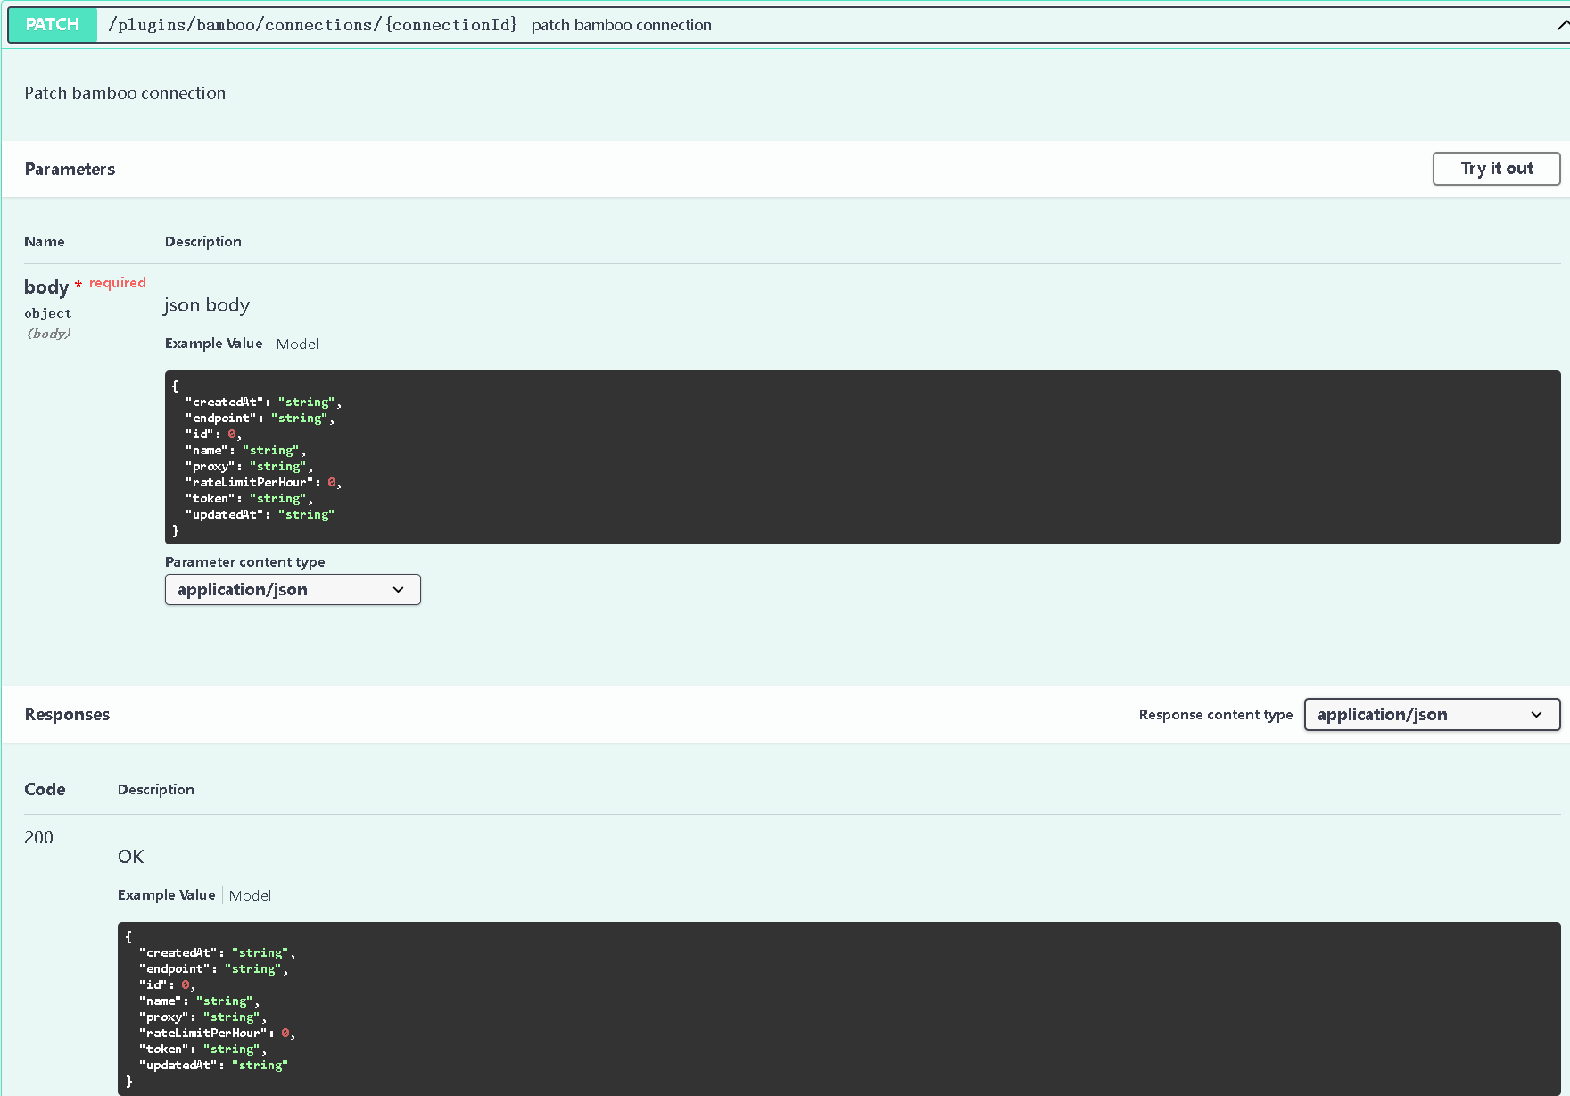
Task: Click the PATCH method badge
Action: click(53, 25)
